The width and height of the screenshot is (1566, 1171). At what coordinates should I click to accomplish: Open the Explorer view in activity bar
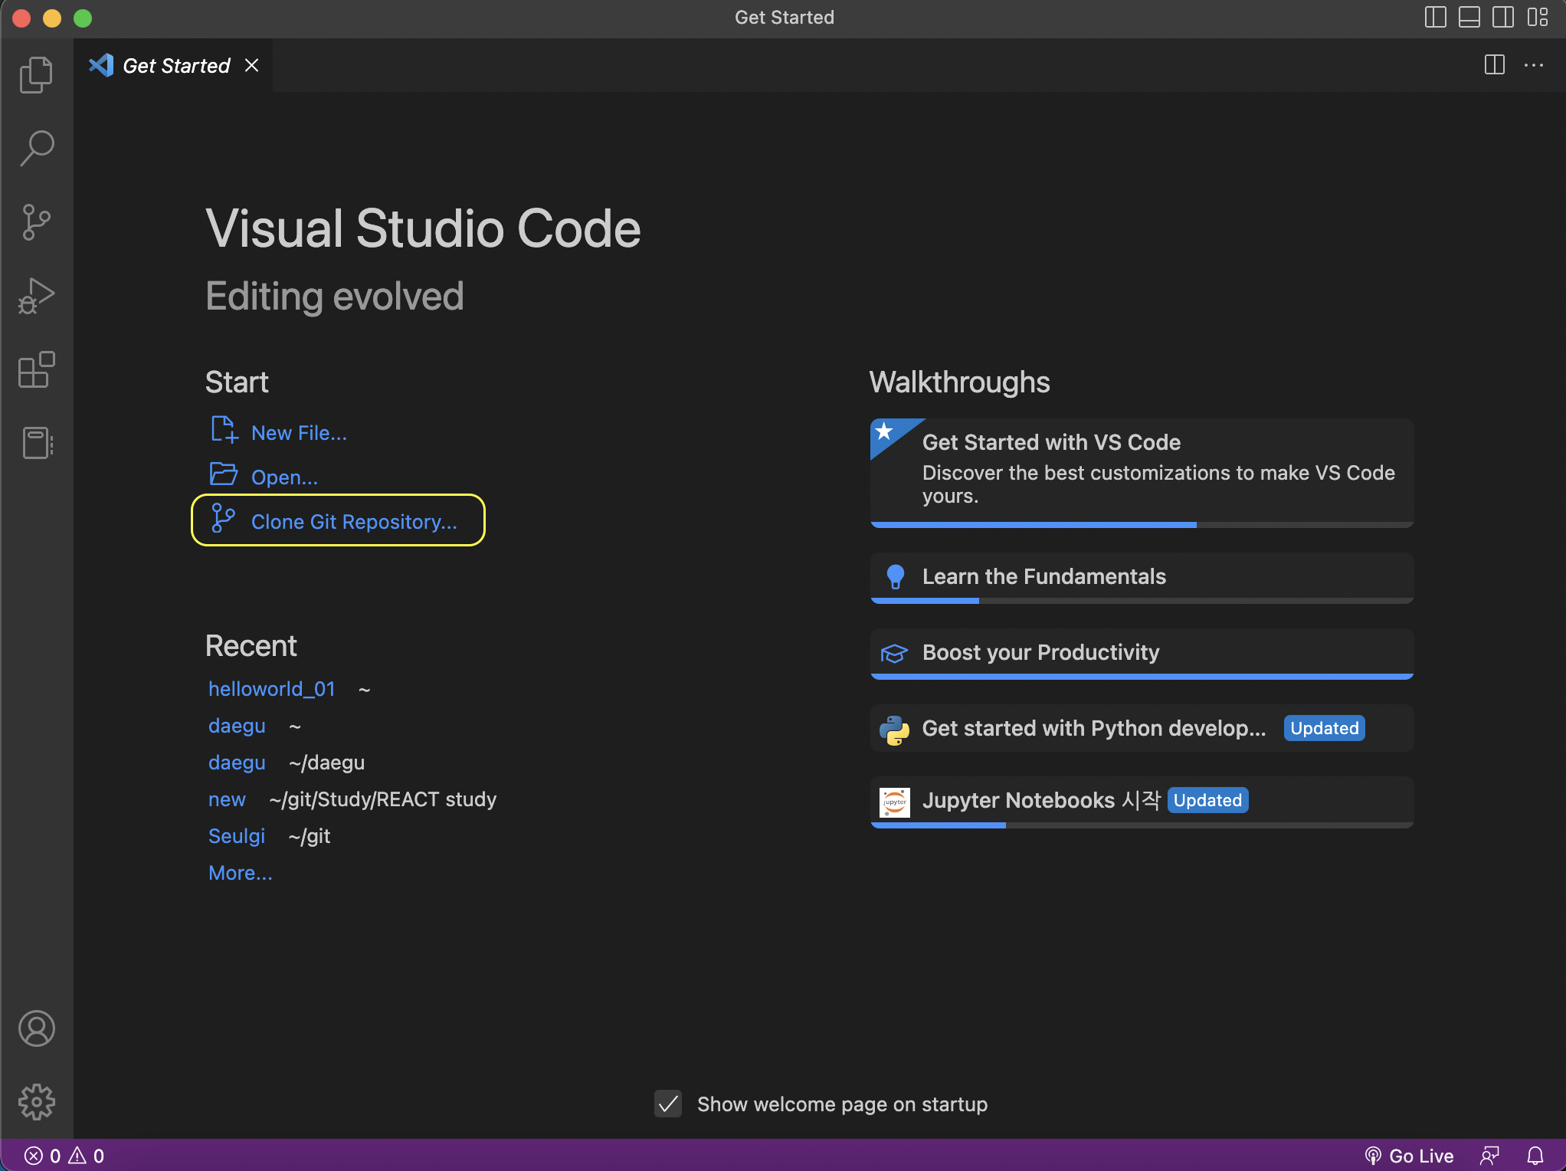coord(36,75)
